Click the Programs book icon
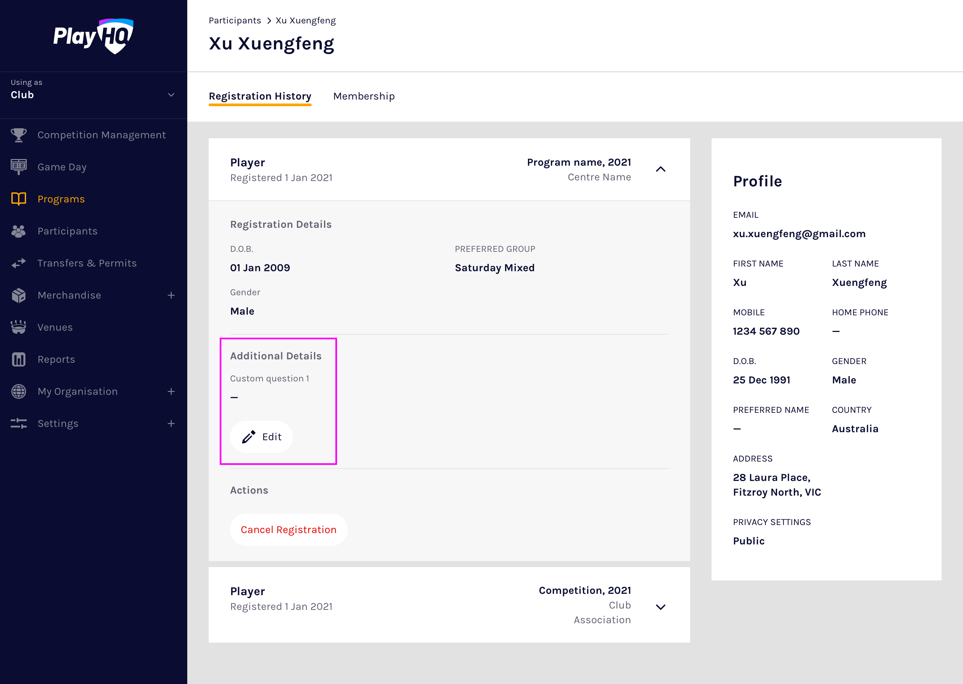This screenshot has width=963, height=684. pyautogui.click(x=18, y=199)
